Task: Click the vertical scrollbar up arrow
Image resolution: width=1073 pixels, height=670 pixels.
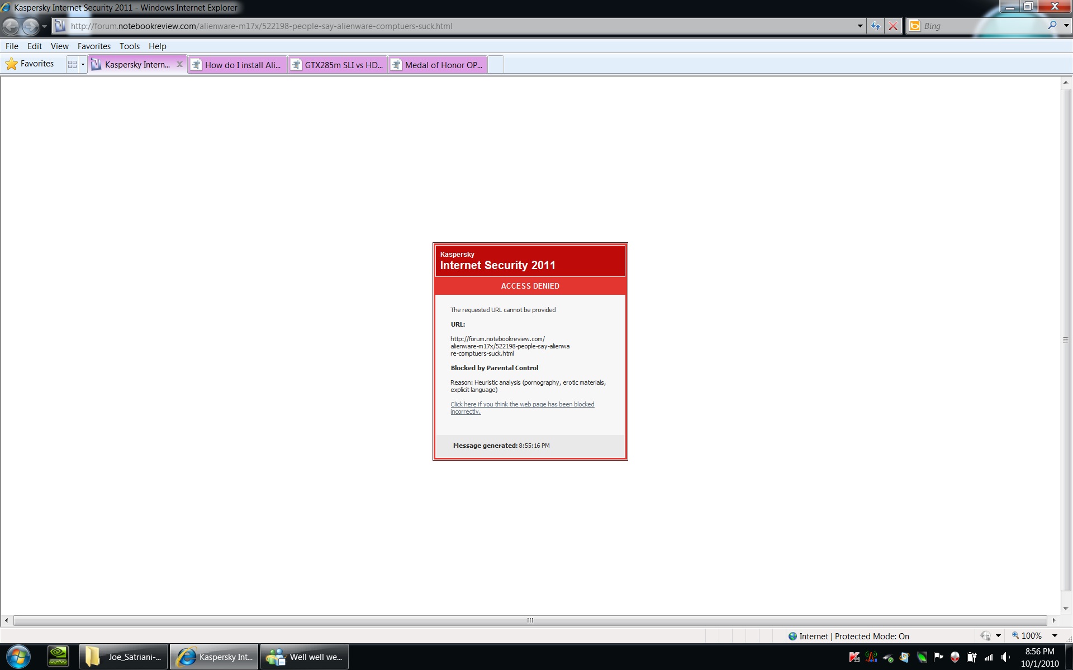Action: pos(1066,82)
